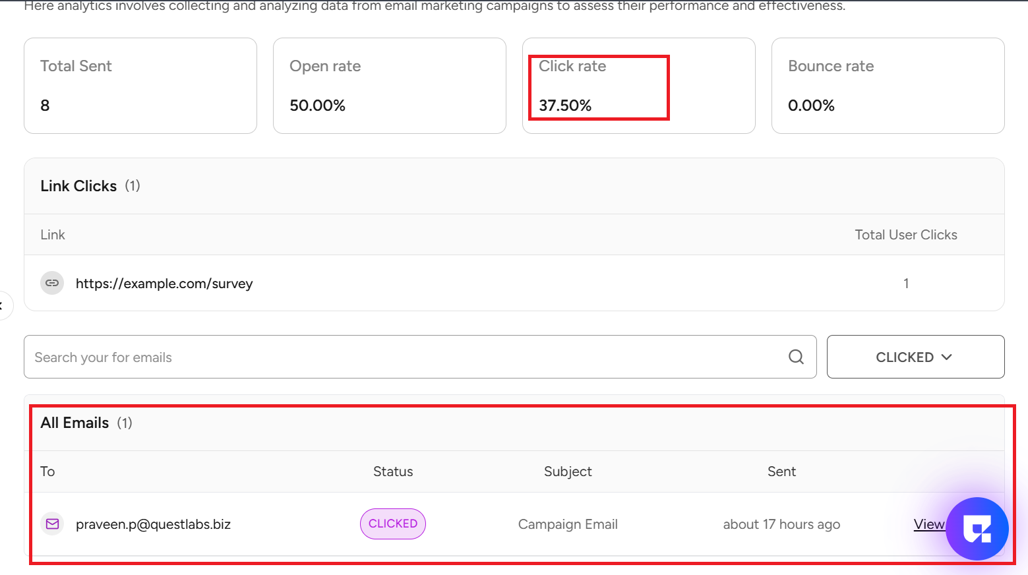This screenshot has width=1028, height=575.
Task: Click the Link Clicks section heading
Action: 78,186
